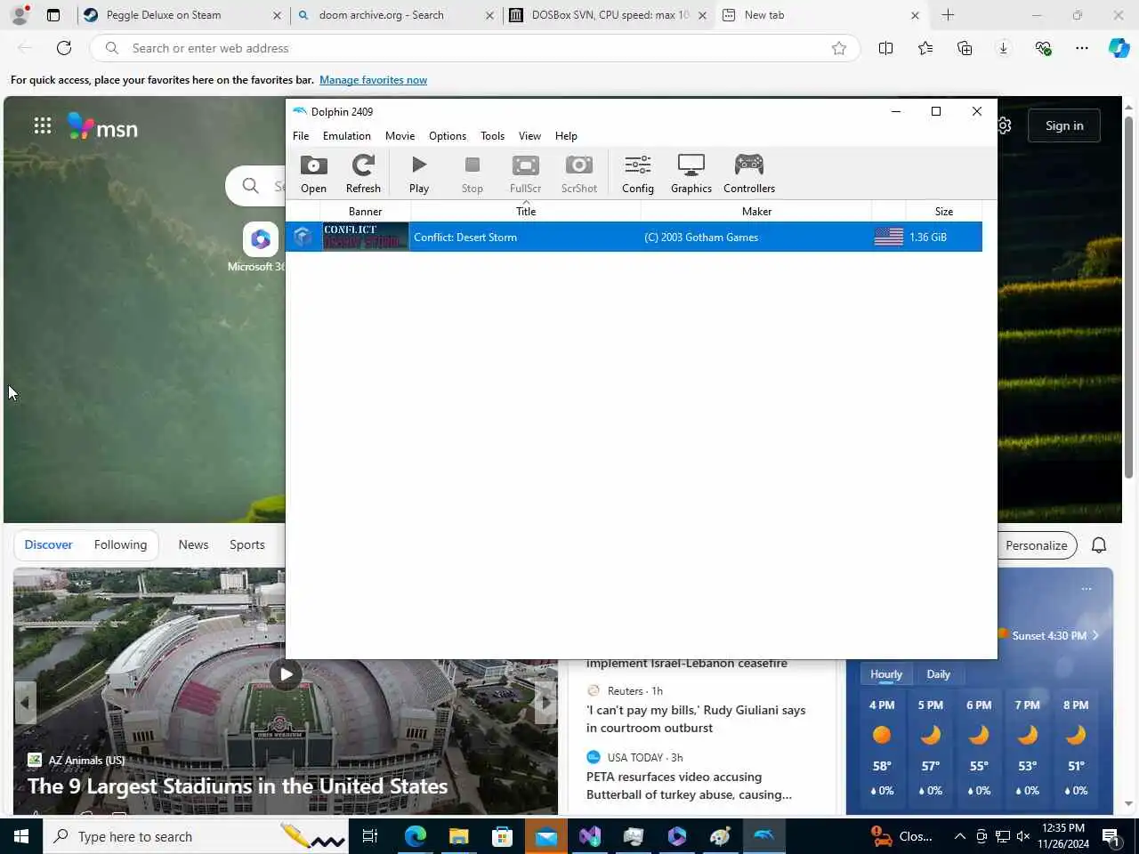Add page to favorites with star icon

tap(838, 48)
